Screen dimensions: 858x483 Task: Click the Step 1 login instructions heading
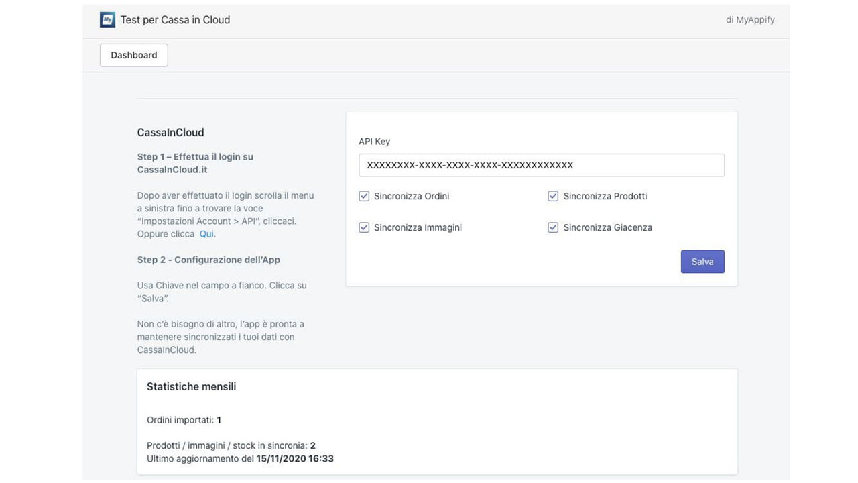[x=195, y=161]
